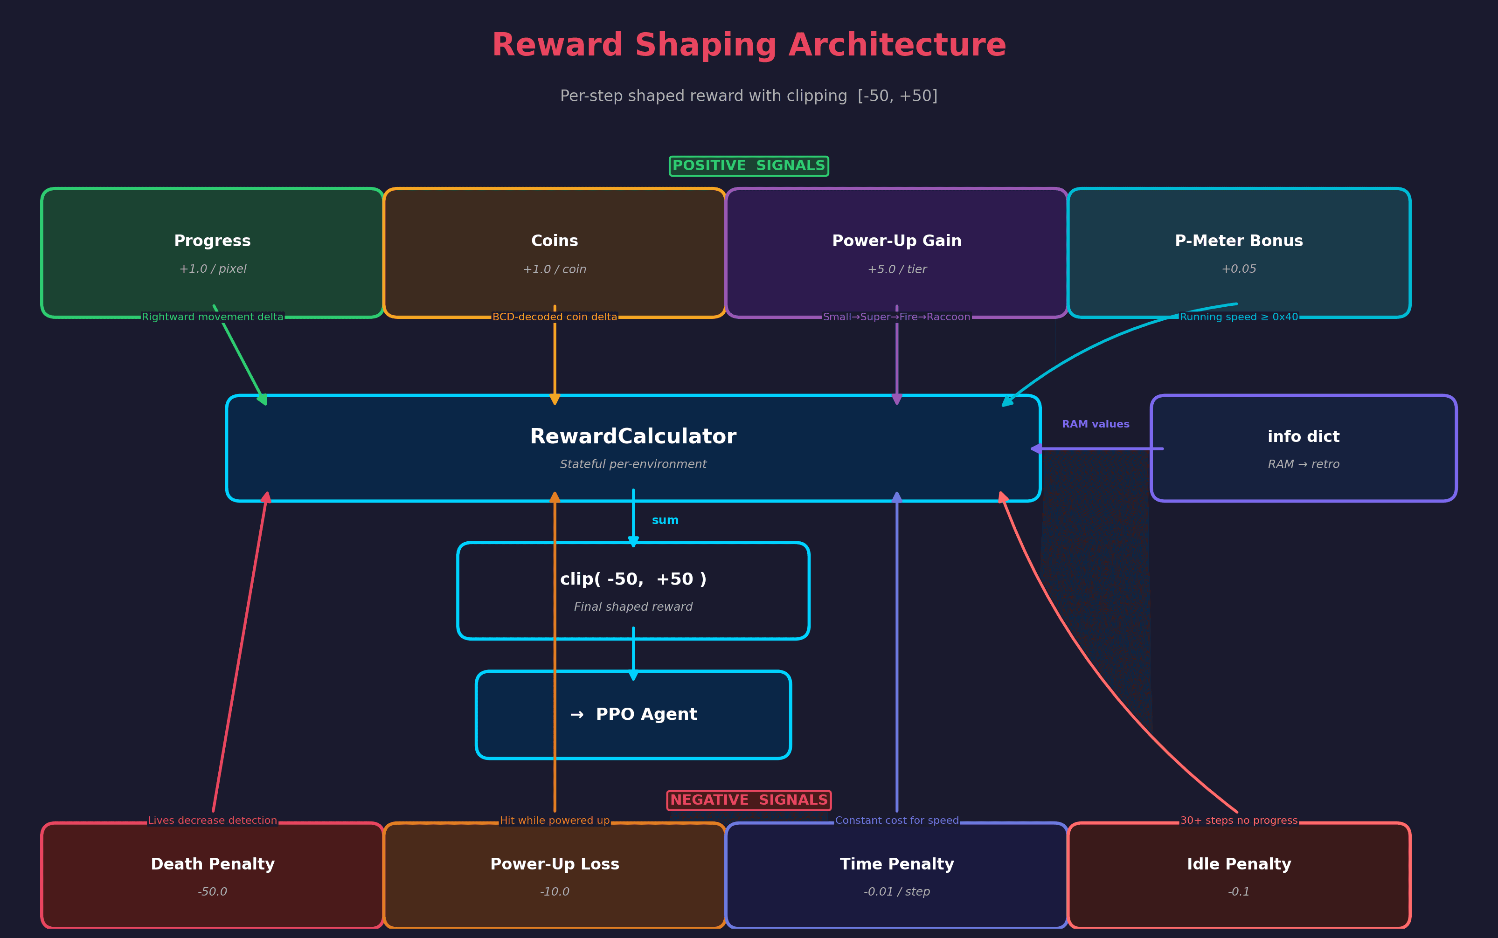
Task: Click the 'RAM values' arrow label
Action: (x=1095, y=424)
